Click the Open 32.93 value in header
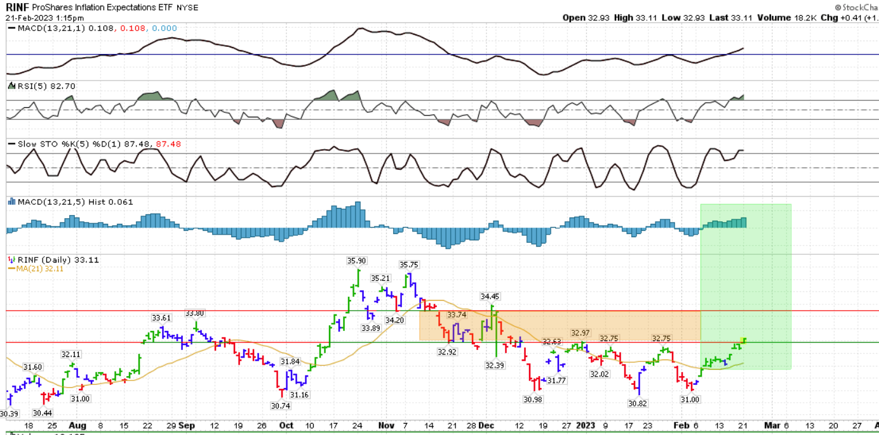The image size is (879, 435). (x=586, y=18)
